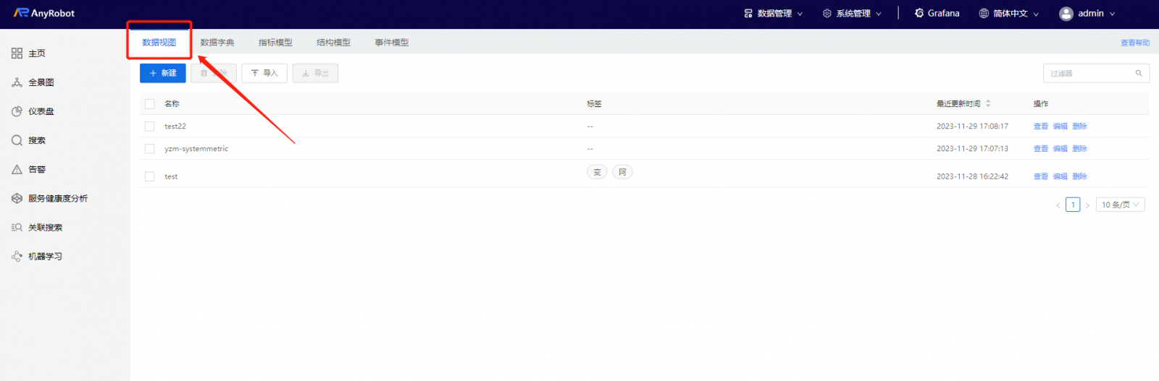Image resolution: width=1159 pixels, height=381 pixels.
Task: Switch to the 数据视图 tab
Action: pos(159,43)
